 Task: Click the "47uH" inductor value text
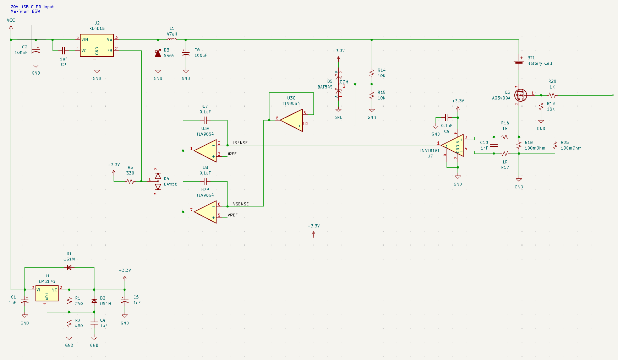(x=172, y=34)
